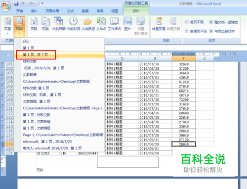Toggle 奇偶页不同 checkbox

(x=187, y=31)
